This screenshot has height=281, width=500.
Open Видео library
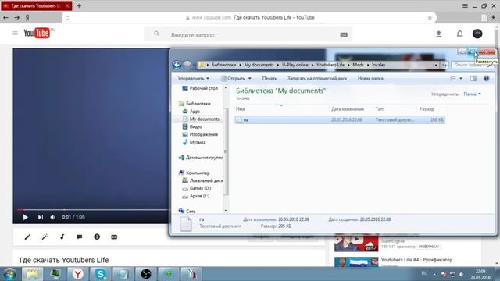(x=192, y=126)
